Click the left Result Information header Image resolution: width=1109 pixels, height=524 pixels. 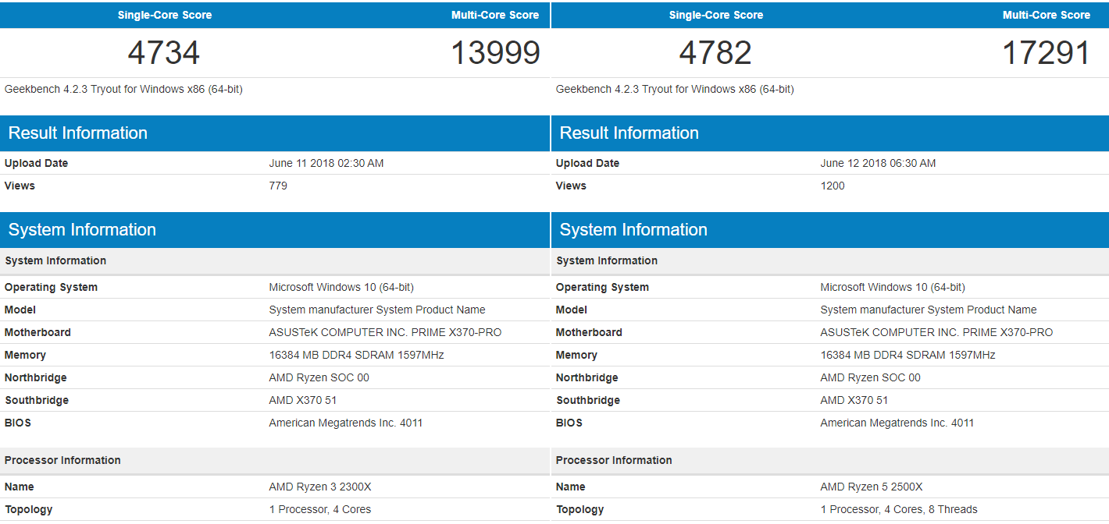(275, 133)
